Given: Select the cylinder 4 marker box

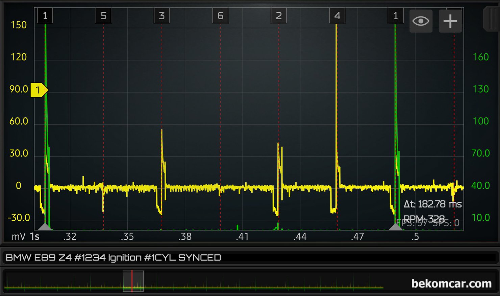Looking at the screenshot, I should point(337,16).
